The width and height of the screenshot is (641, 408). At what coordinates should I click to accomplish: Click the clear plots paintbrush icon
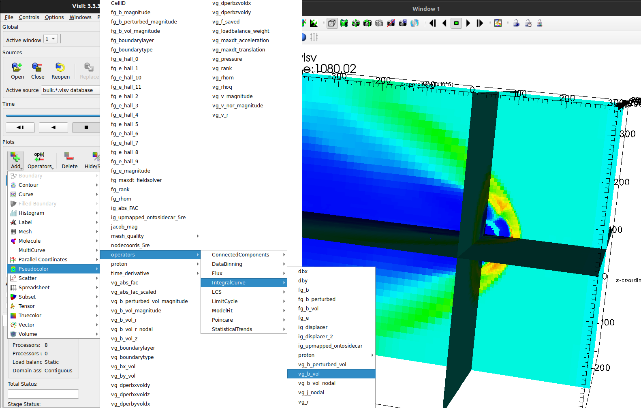498,23
